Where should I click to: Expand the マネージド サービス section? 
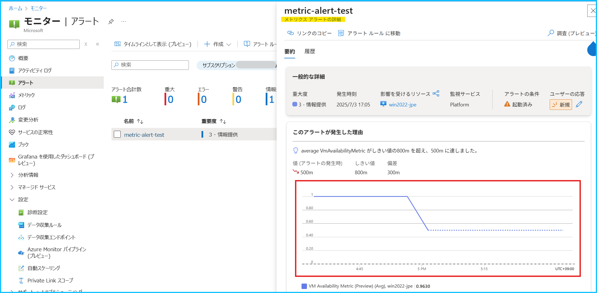point(12,187)
